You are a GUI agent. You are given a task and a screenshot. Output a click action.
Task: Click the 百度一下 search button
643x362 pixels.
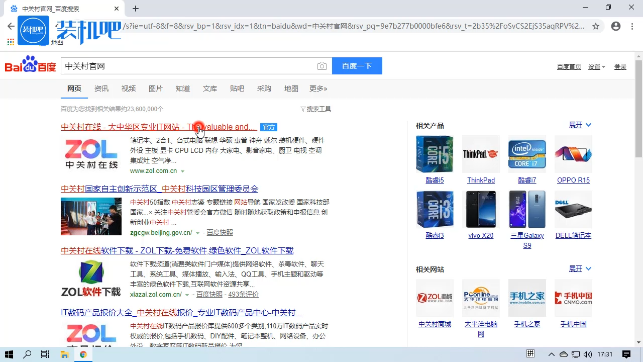[x=357, y=66]
